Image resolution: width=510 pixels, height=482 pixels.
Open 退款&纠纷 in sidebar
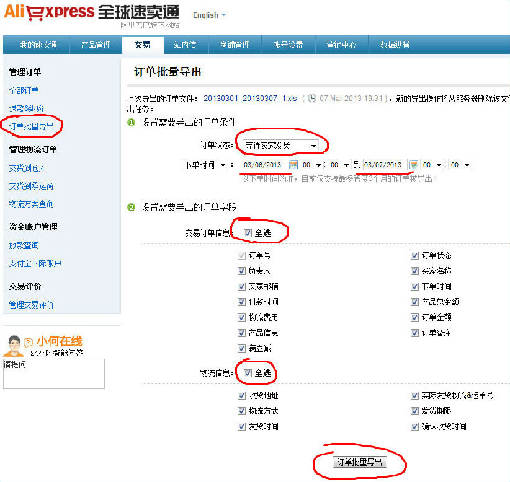click(x=26, y=108)
